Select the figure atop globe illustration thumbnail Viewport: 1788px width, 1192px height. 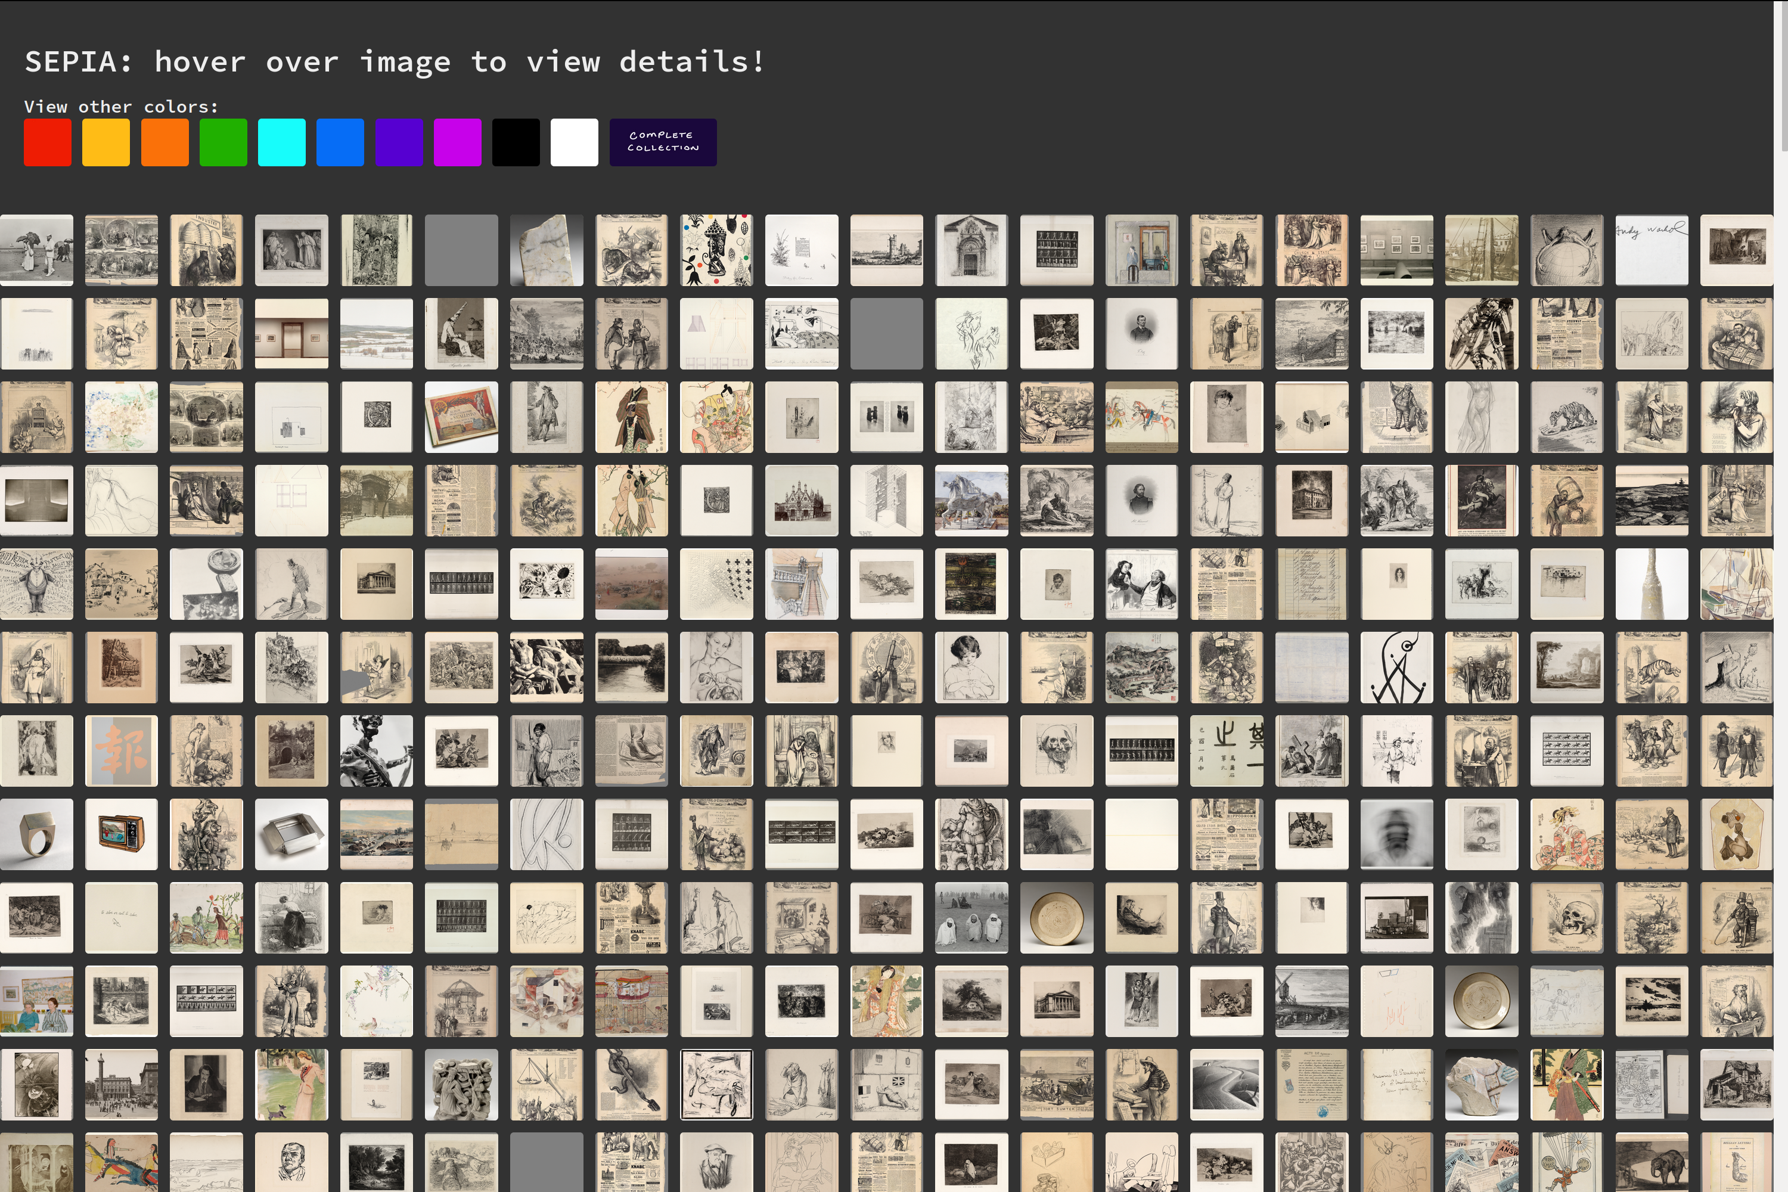(1566, 250)
